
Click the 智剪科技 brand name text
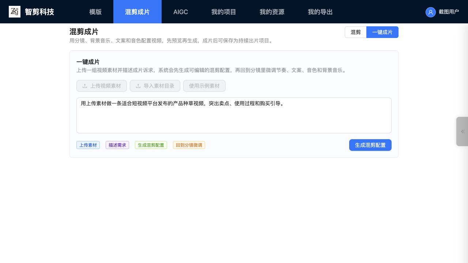[x=39, y=12]
